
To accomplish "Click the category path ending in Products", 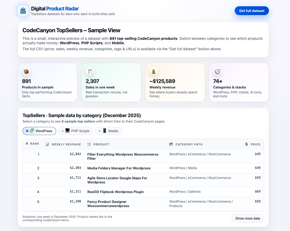I will (x=201, y=204).
